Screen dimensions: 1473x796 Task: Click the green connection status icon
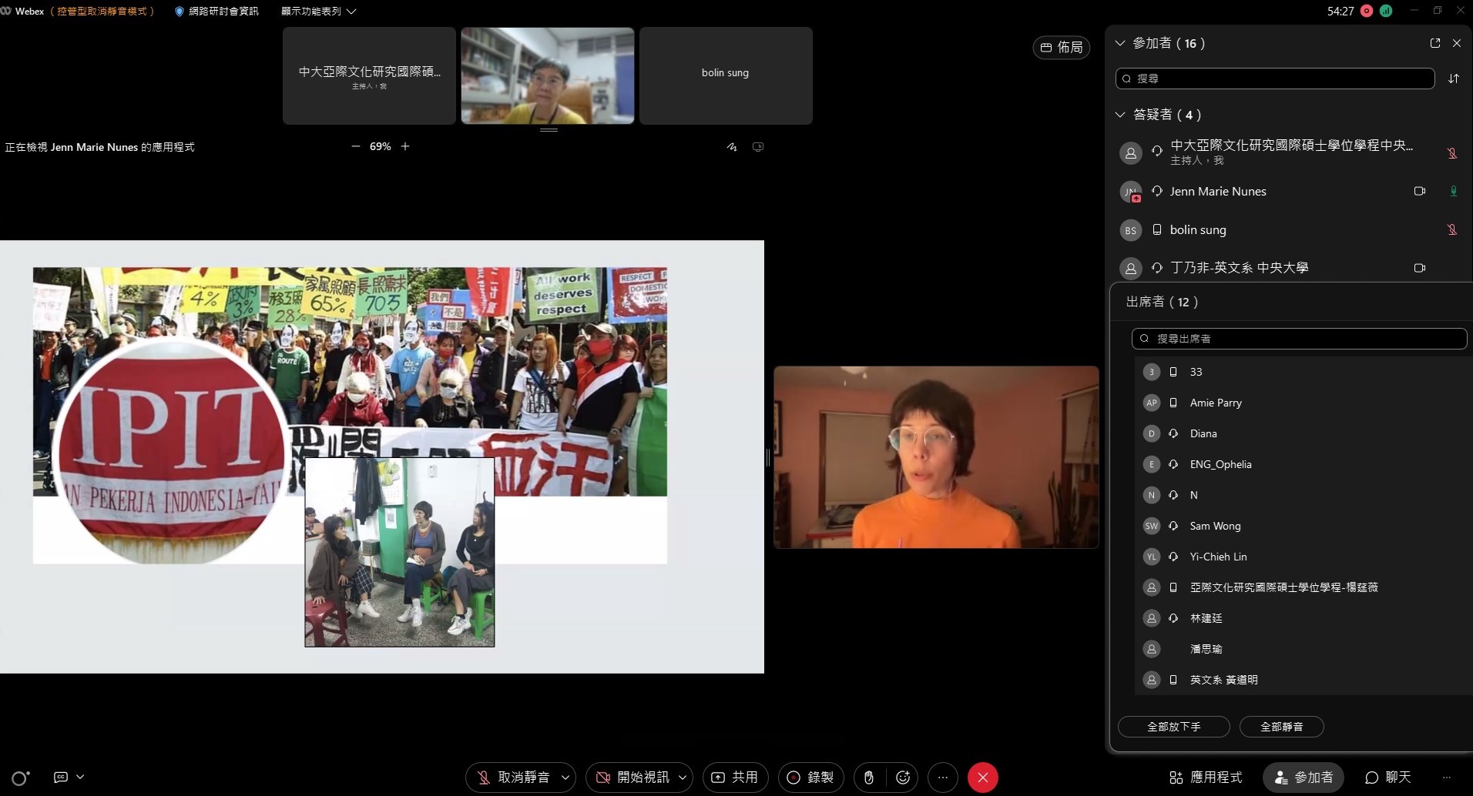[x=1386, y=11]
